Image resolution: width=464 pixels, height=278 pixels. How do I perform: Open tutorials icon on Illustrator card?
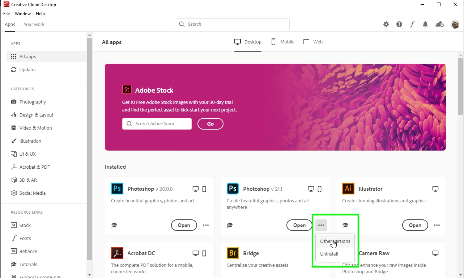(345, 225)
